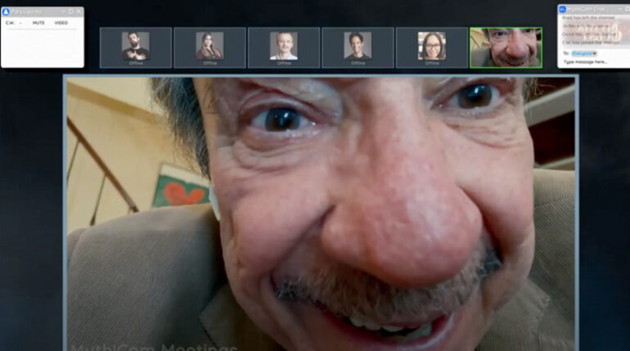The width and height of the screenshot is (630, 351).
Task: Click "has joined the channel" chat message
Action: pyautogui.click(x=589, y=43)
